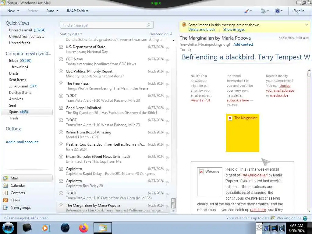The width and height of the screenshot is (312, 234).
Task: Click envelope icon for CBC News message
Action: [x=61, y=59]
